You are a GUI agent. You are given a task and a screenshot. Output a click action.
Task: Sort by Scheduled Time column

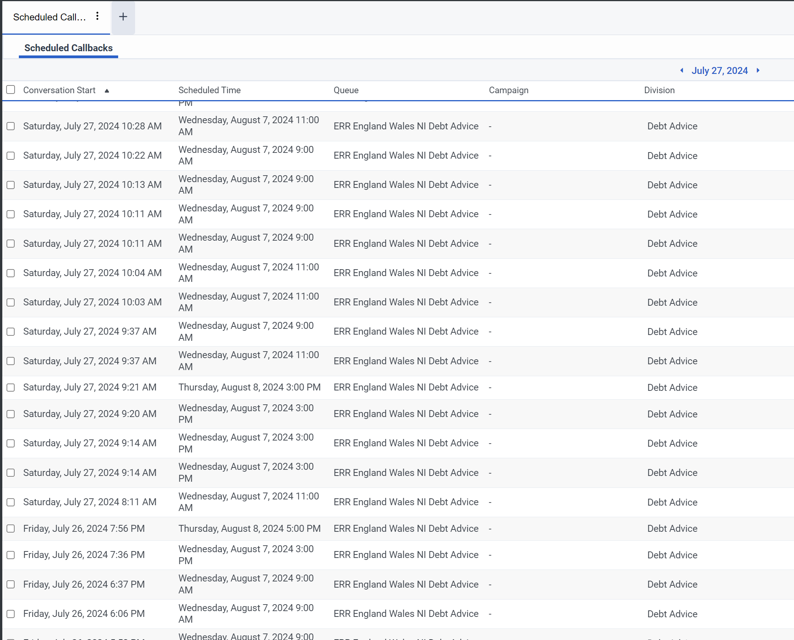(209, 90)
